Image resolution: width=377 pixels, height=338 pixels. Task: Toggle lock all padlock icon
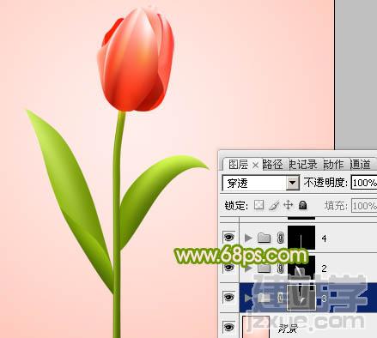302,205
